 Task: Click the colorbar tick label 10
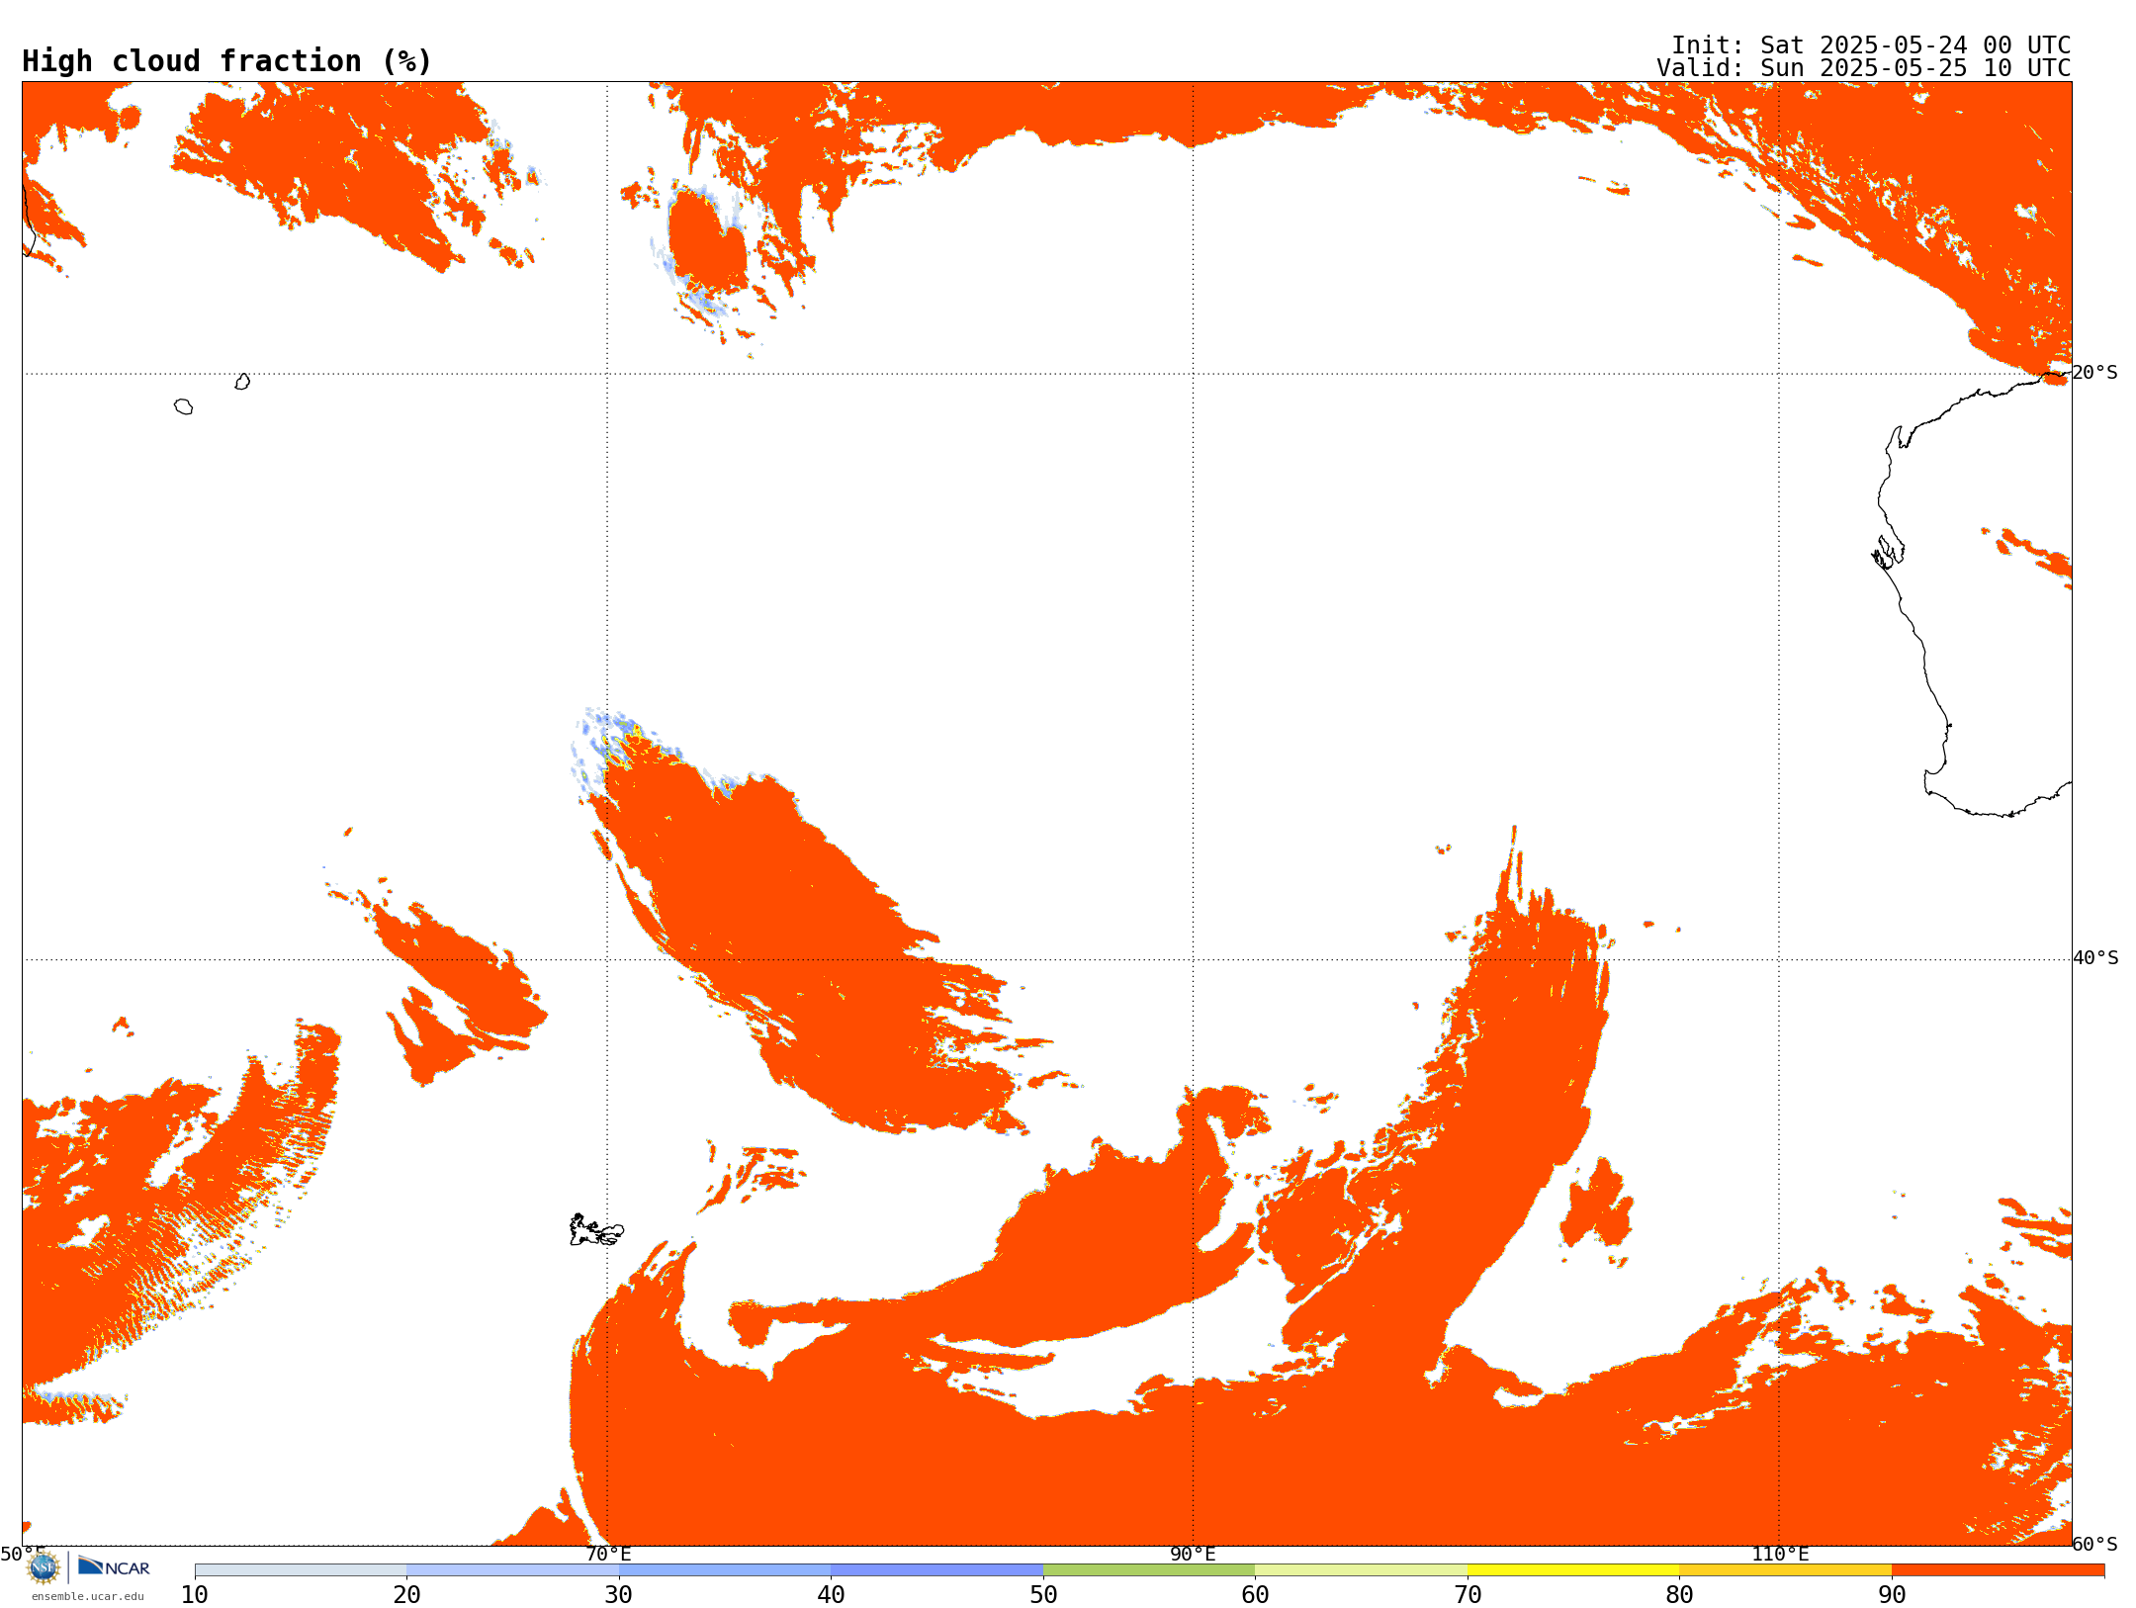195,1594
